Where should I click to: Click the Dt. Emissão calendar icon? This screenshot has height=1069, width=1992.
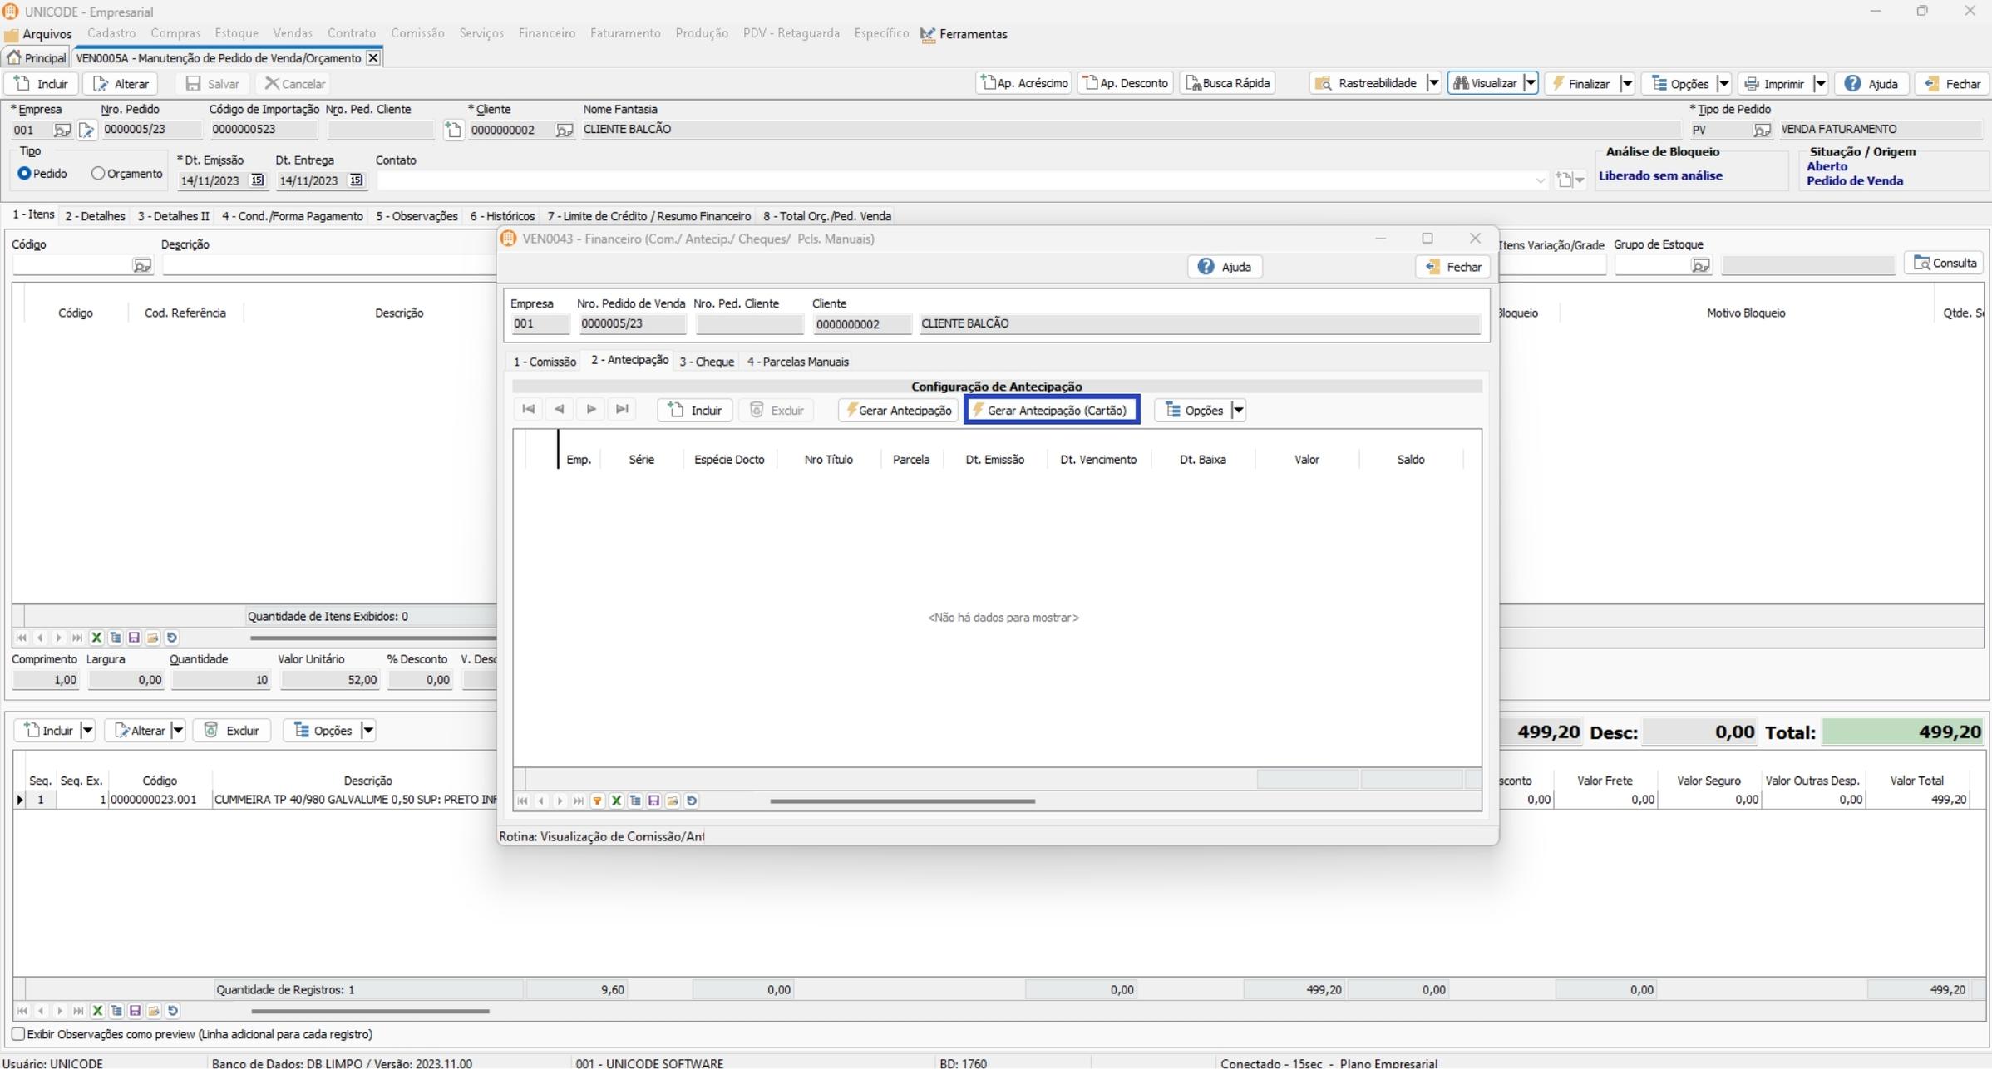pos(258,180)
